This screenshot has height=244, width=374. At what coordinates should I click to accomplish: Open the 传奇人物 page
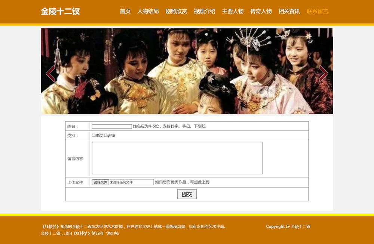coord(261,11)
